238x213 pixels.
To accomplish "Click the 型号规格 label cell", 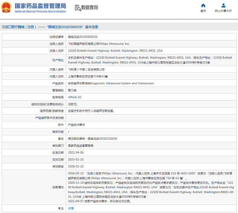I will coord(34,97).
